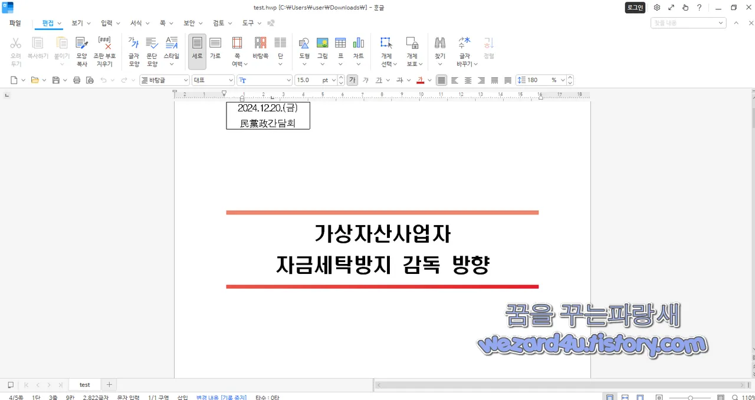The height and width of the screenshot is (400, 755).
Task: Toggle italic text formatting
Action: point(366,80)
